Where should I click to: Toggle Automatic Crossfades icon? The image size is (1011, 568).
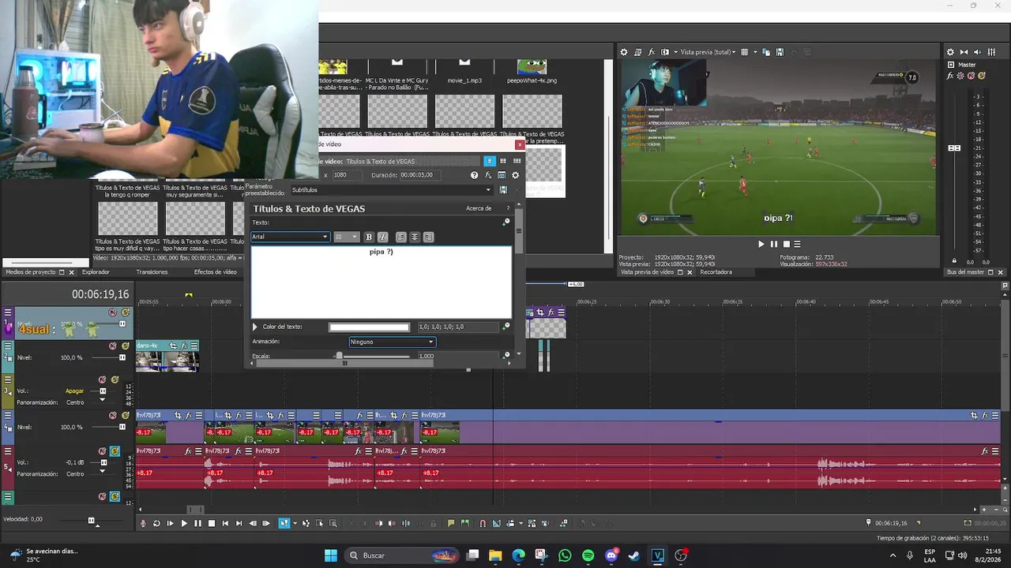point(496,523)
